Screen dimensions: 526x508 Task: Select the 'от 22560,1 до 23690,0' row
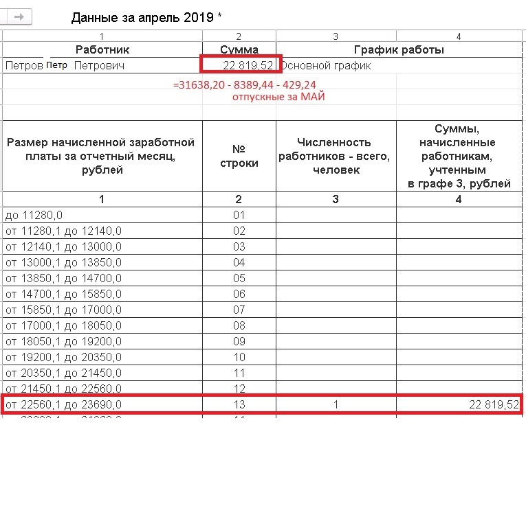click(262, 404)
